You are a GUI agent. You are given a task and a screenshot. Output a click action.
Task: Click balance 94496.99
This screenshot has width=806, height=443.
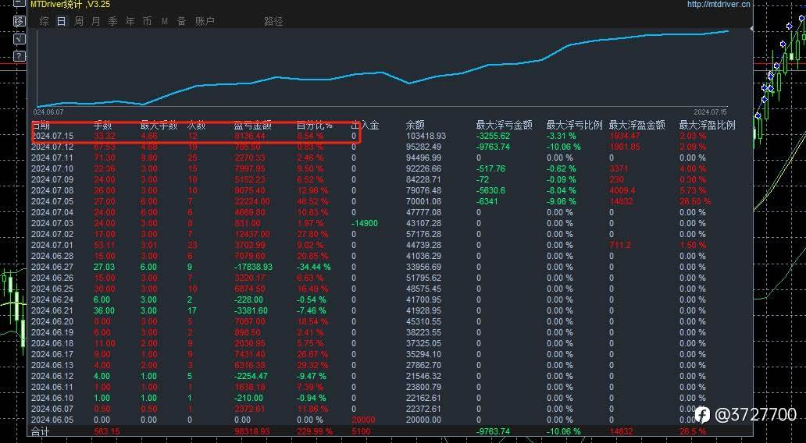[423, 158]
